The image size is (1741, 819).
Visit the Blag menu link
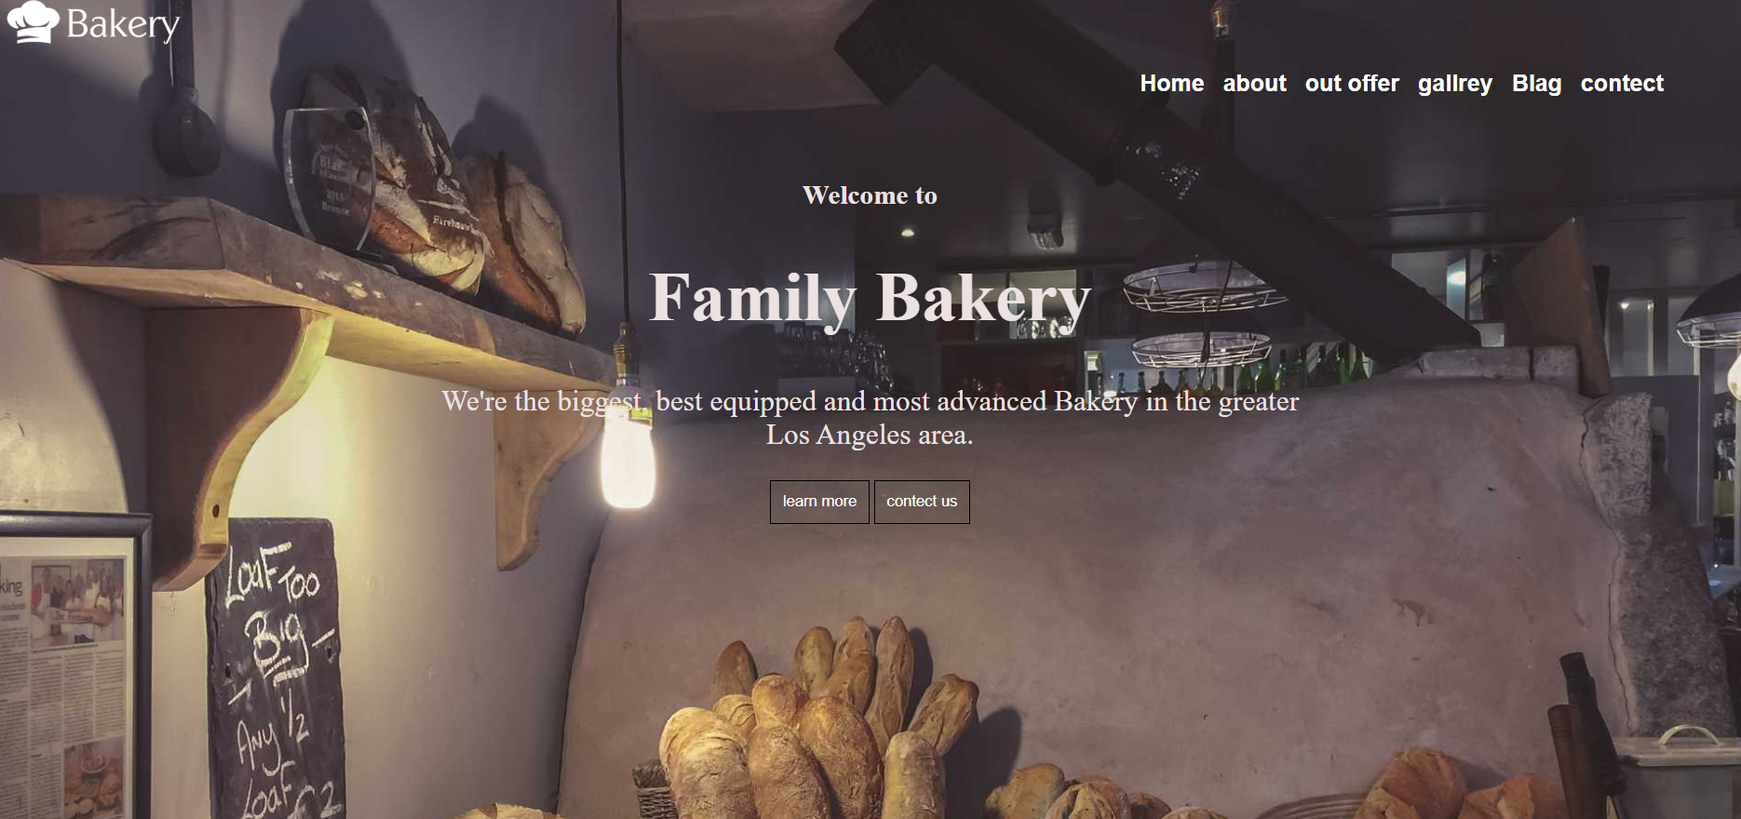pyautogui.click(x=1536, y=85)
